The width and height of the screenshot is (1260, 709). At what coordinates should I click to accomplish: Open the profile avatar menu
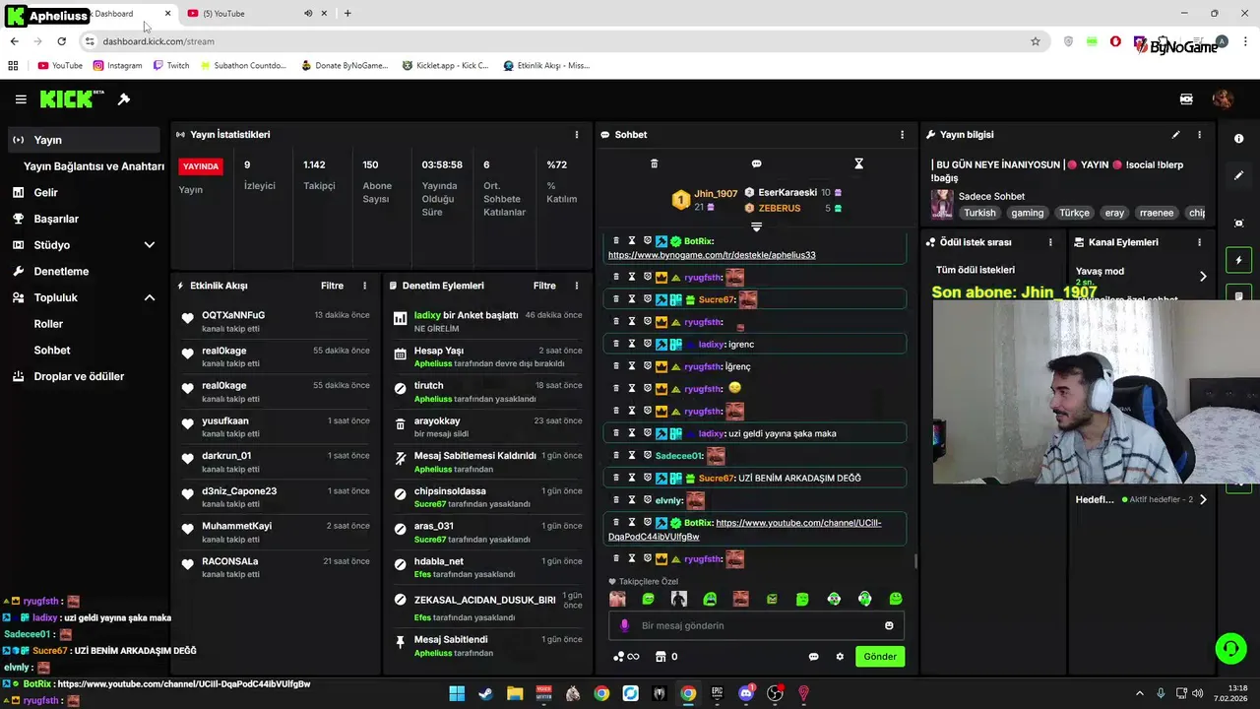pyautogui.click(x=1223, y=99)
